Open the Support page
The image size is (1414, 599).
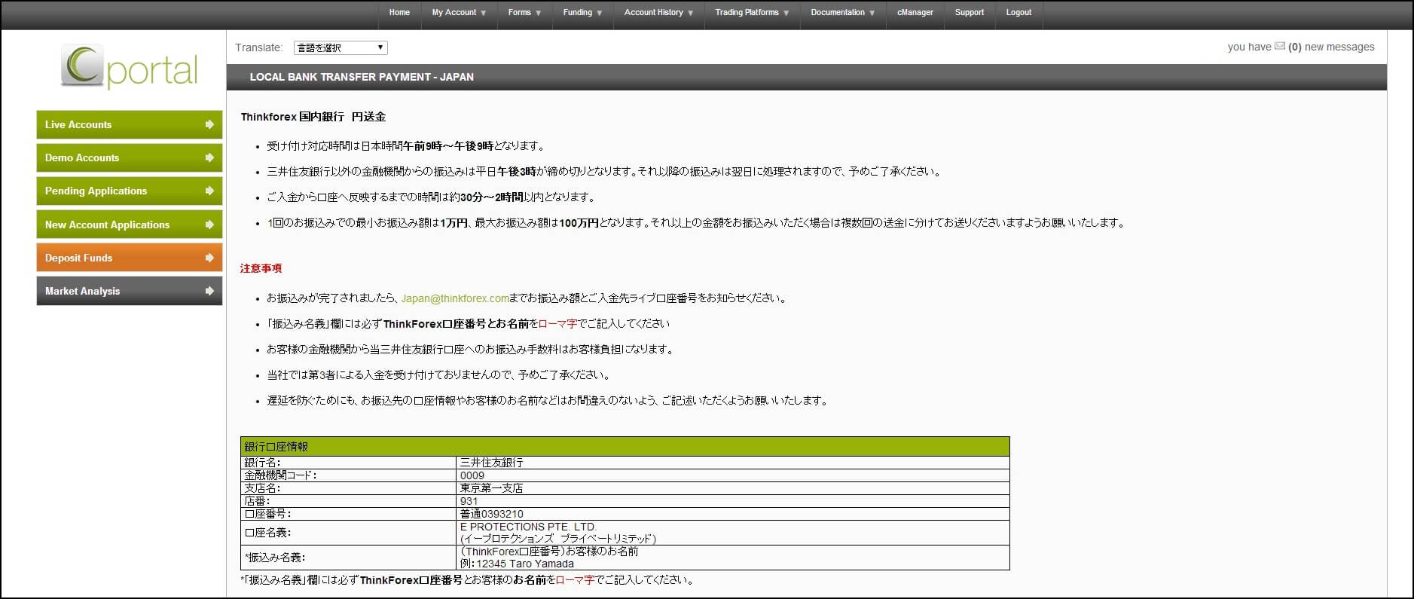(969, 12)
